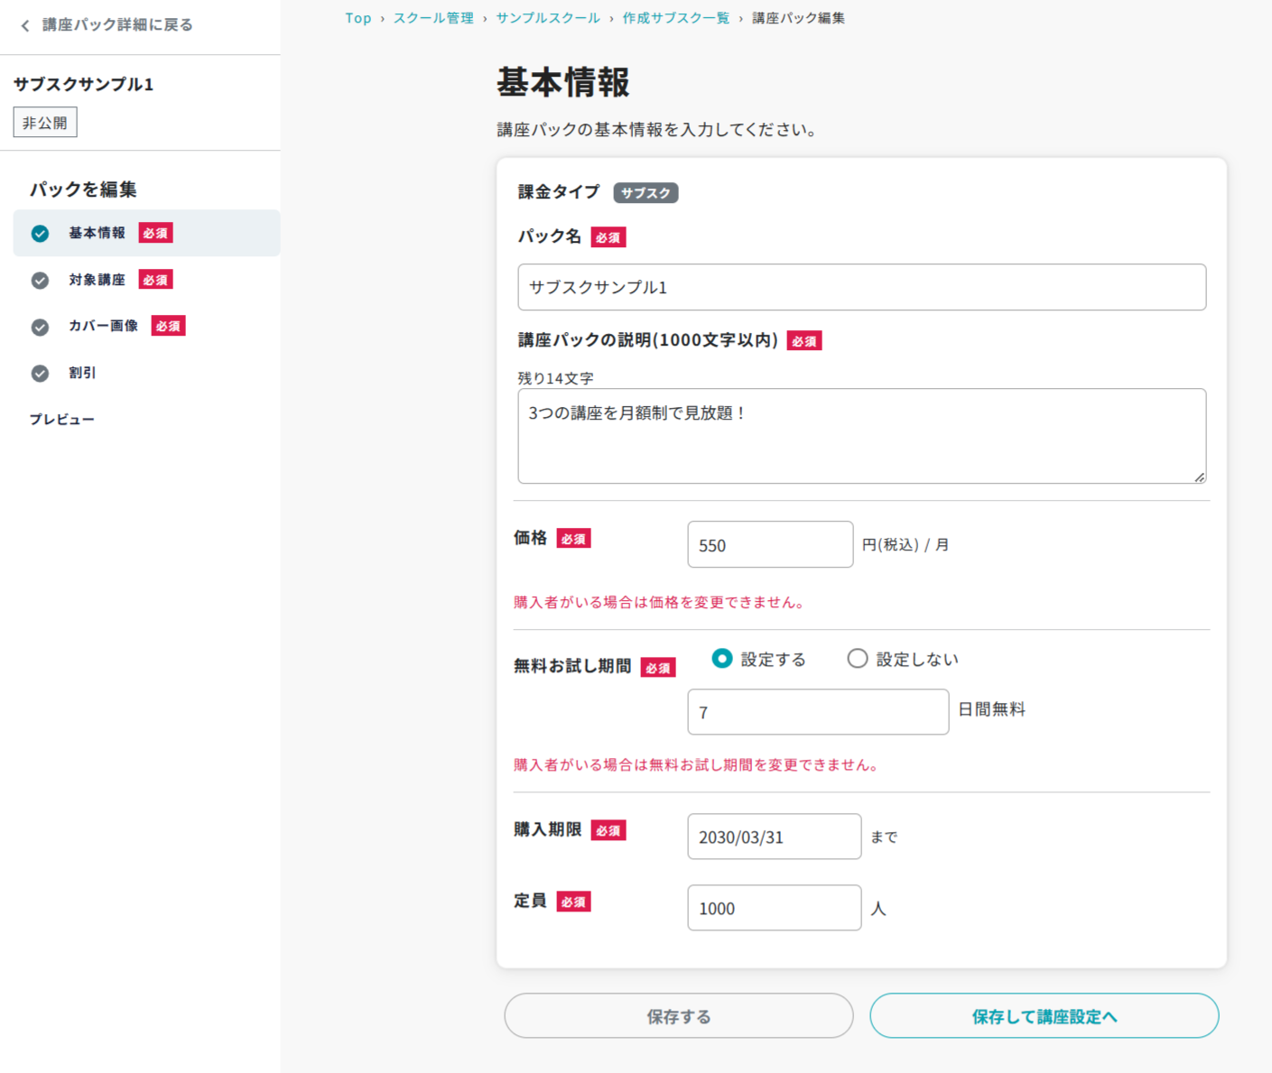The image size is (1272, 1073).
Task: Open the 対象講座 step in the sidebar
Action: 97,281
